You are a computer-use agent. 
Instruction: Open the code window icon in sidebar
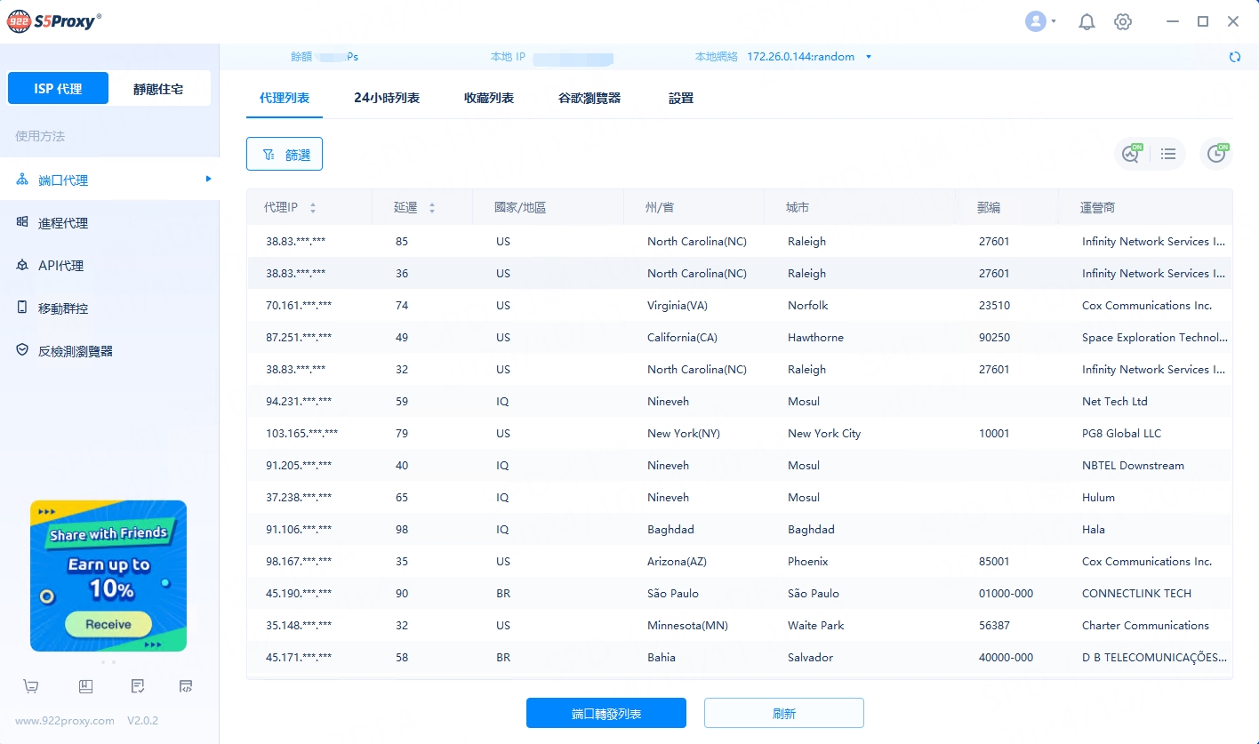(x=186, y=686)
